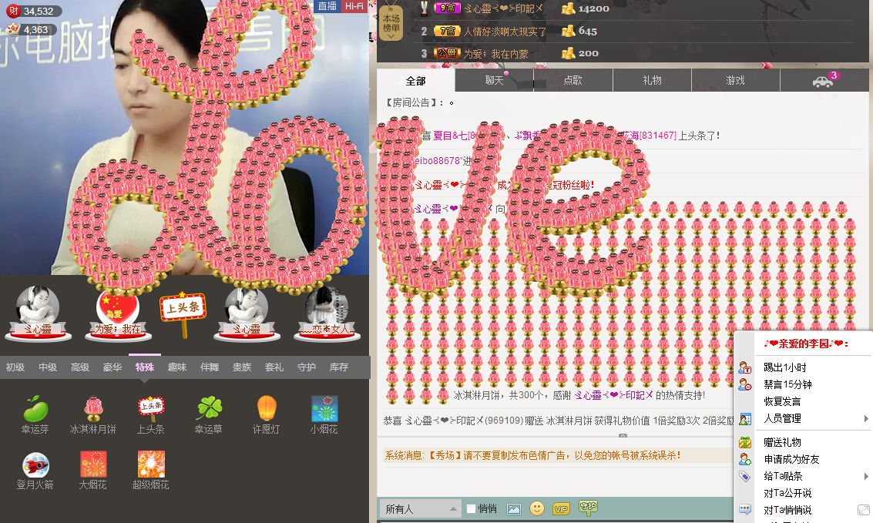The image size is (873, 523).
Task: Open the emoji smiley picker
Action: click(537, 508)
